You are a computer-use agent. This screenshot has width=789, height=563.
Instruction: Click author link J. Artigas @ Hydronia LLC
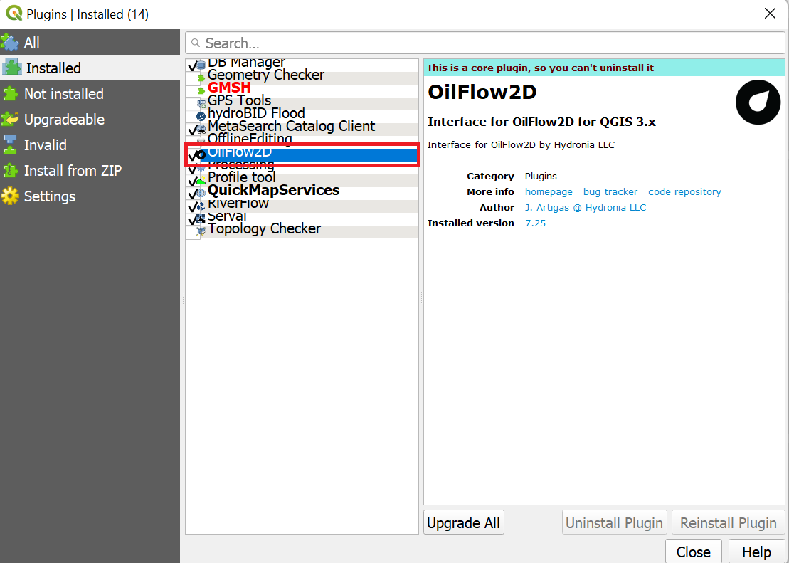586,207
